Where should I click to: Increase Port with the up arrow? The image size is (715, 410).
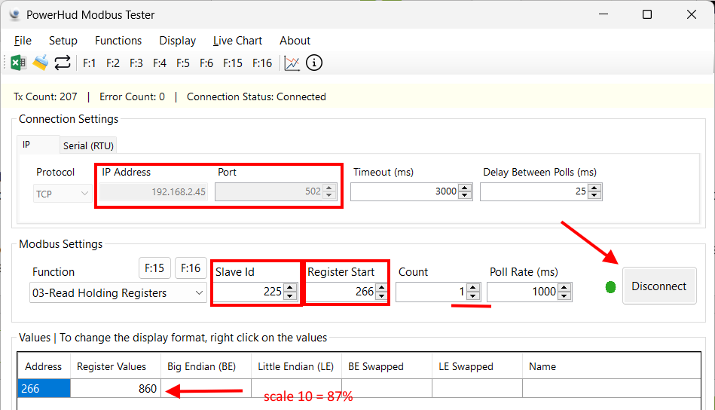pyautogui.click(x=329, y=188)
